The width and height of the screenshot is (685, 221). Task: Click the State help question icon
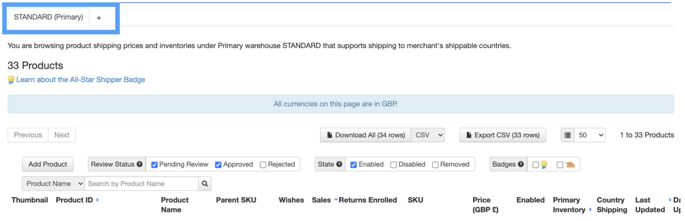[339, 165]
